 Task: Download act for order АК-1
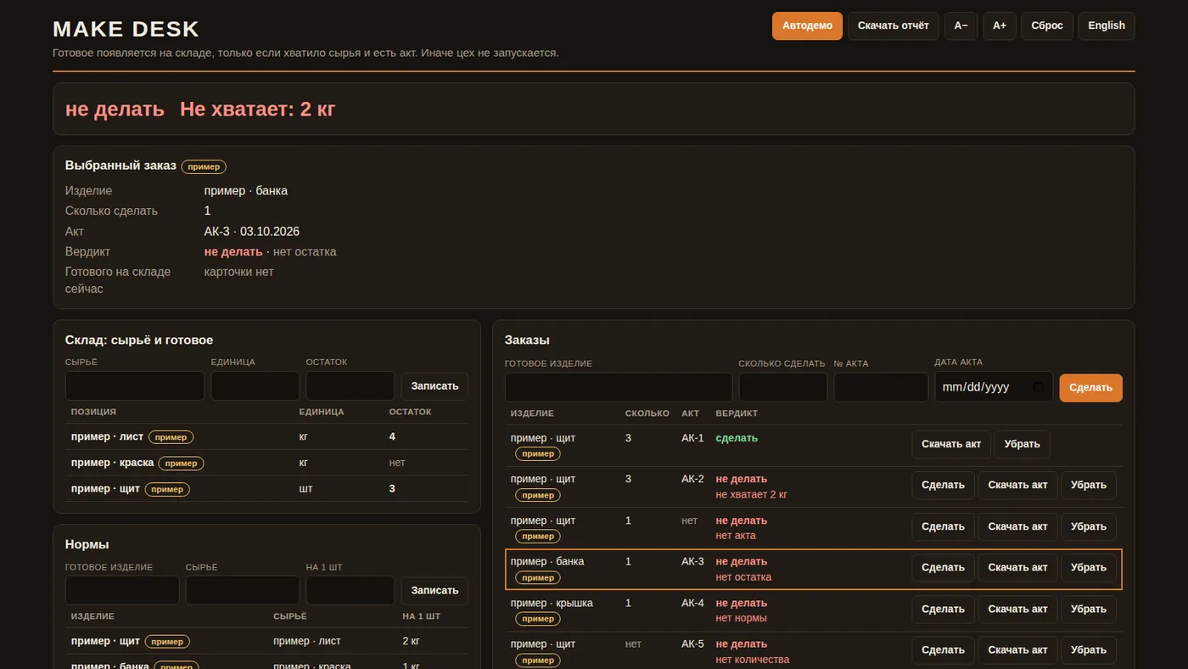(951, 444)
